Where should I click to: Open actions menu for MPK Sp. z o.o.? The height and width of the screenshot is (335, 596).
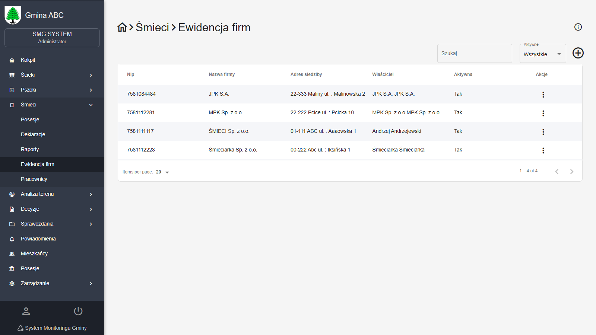pyautogui.click(x=543, y=113)
